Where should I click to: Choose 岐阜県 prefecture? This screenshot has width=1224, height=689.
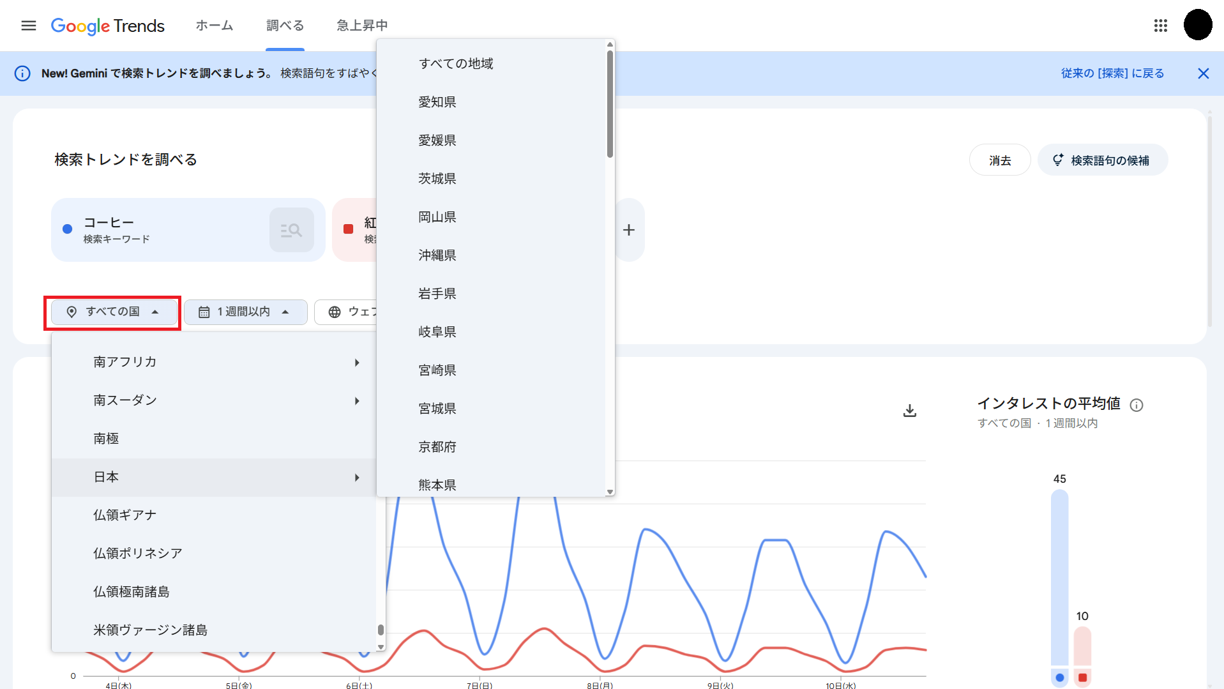click(x=491, y=332)
